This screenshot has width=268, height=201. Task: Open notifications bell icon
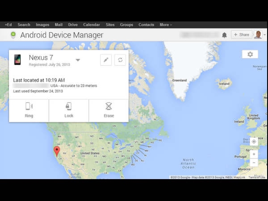[224, 35]
